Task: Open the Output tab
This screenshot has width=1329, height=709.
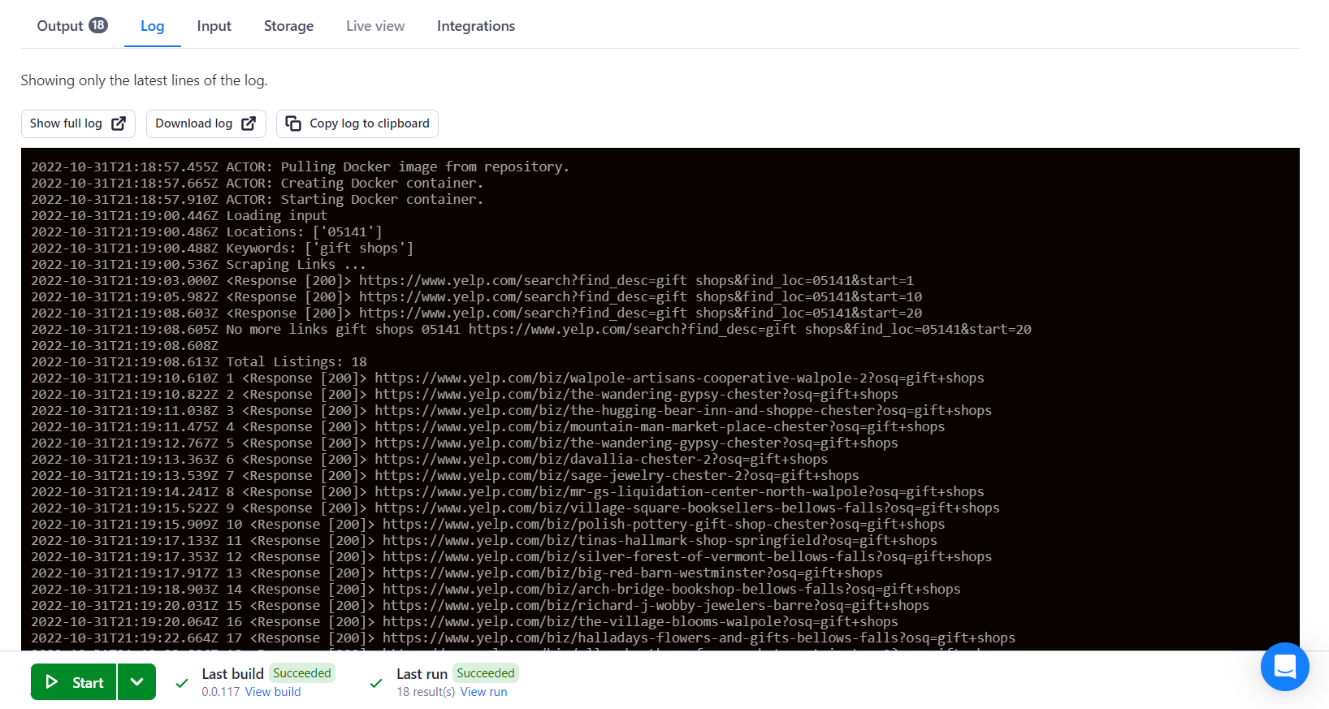Action: click(x=72, y=26)
